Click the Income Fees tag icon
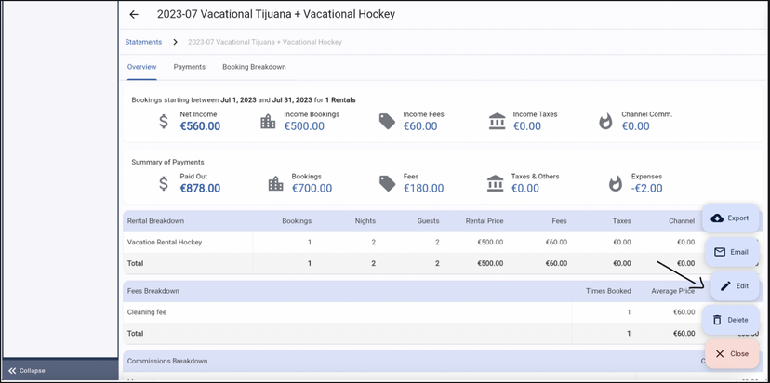770x383 pixels. coord(387,122)
